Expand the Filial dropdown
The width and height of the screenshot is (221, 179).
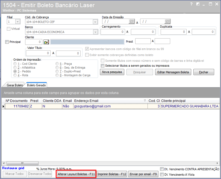17,22
